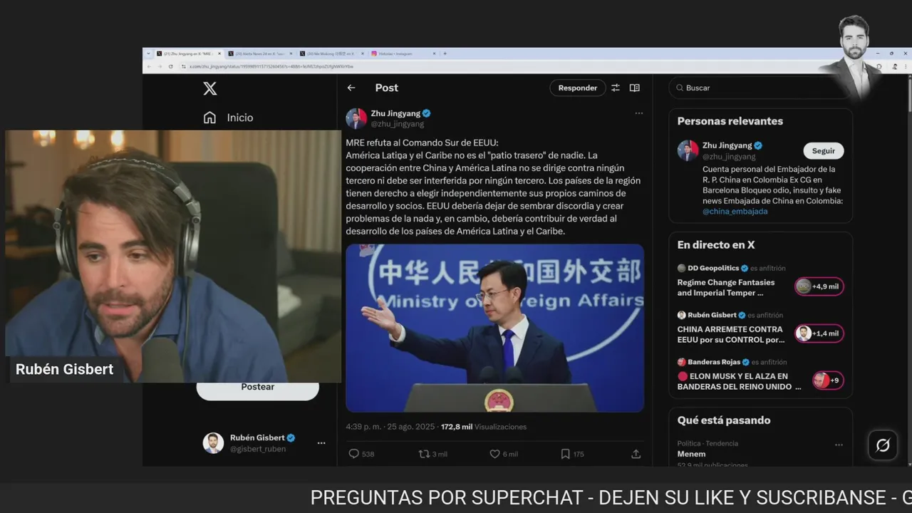The image size is (912, 513).
Task: Click the browser reload icon
Action: [170, 66]
